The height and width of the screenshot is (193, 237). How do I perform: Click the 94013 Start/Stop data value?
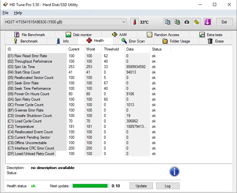131,72
